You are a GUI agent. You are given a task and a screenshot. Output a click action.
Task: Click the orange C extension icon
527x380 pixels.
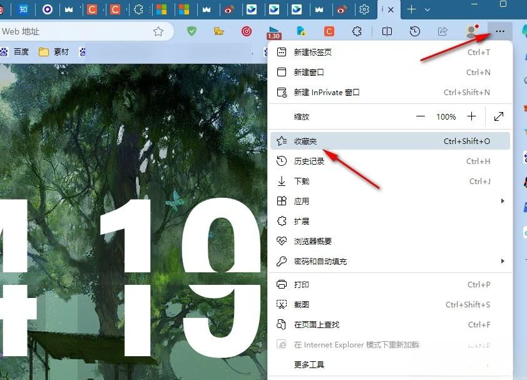point(329,31)
